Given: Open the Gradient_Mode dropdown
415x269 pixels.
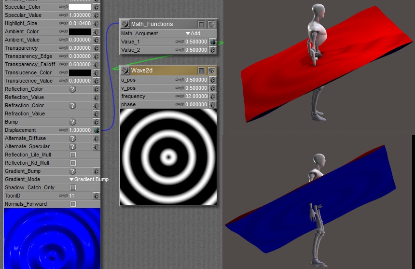Looking at the screenshot, I should 89,179.
